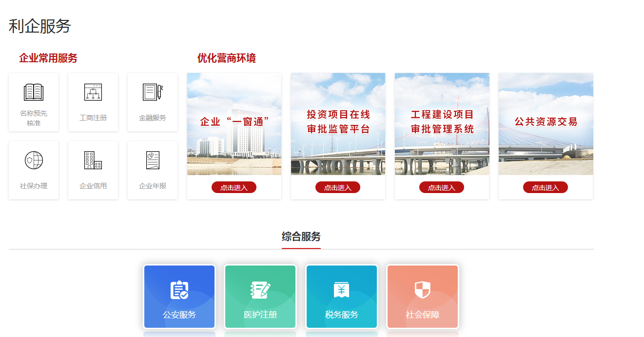Click the 公安服务 clipboard icon
This screenshot has height=337, width=644.
point(179,290)
